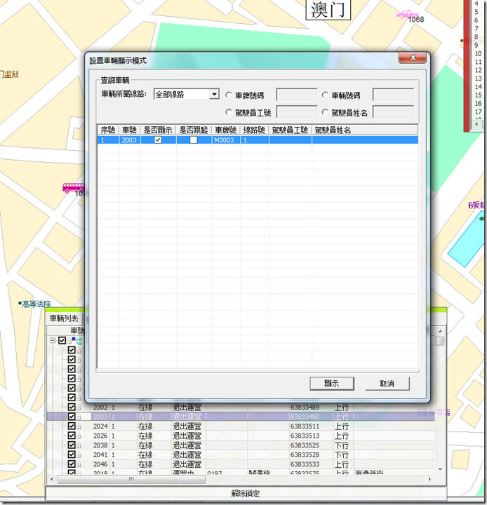Select number 10 in the right-side numbered list
Image resolution: width=487 pixels, height=505 pixels.
[478, 53]
